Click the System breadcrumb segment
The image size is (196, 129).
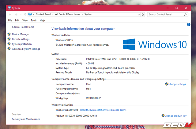point(88,14)
